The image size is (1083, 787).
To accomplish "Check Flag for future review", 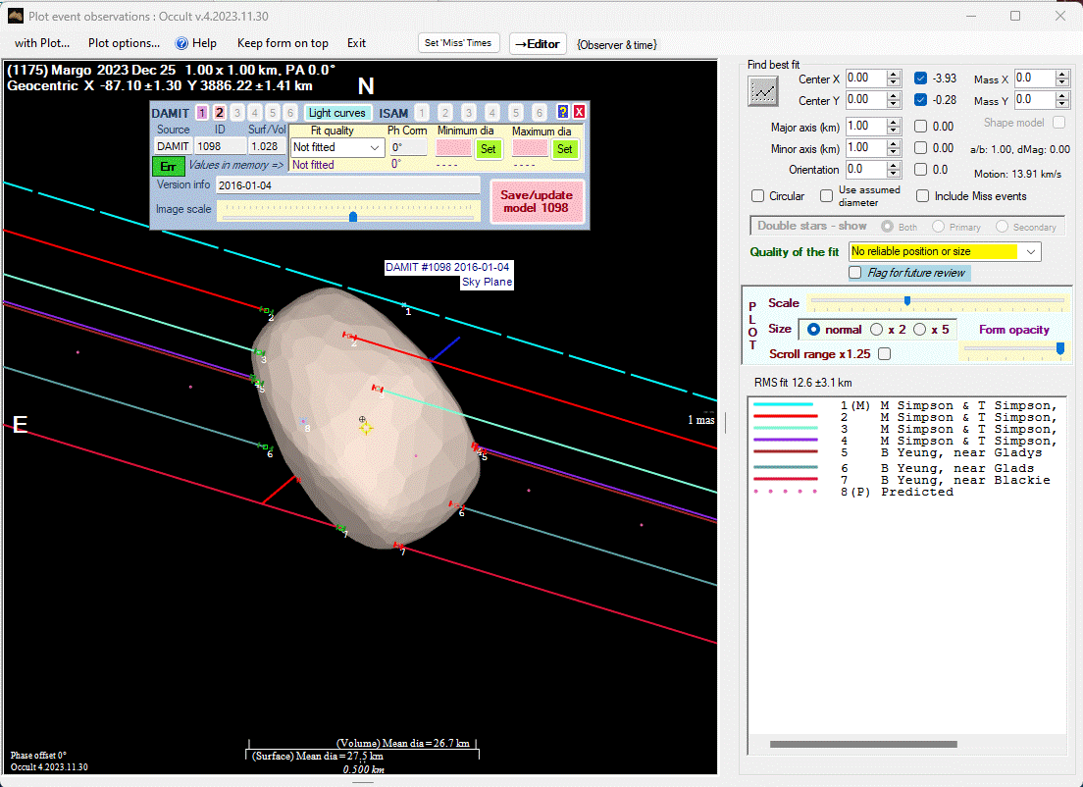I will coord(855,273).
